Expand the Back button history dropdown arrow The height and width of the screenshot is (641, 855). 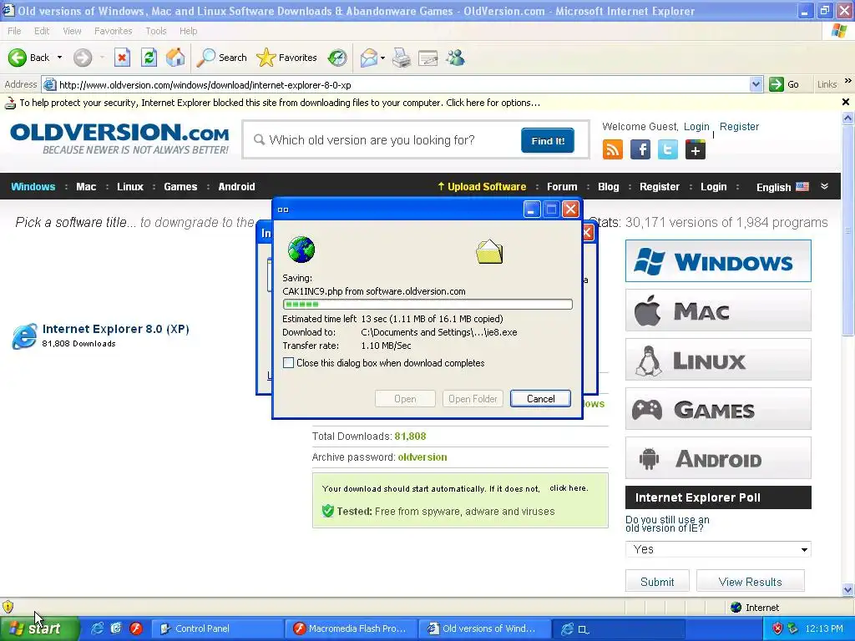(x=59, y=58)
